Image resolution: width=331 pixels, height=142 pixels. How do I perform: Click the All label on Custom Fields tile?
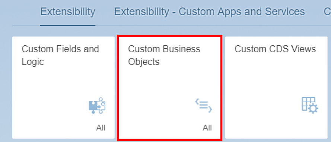point(101,128)
